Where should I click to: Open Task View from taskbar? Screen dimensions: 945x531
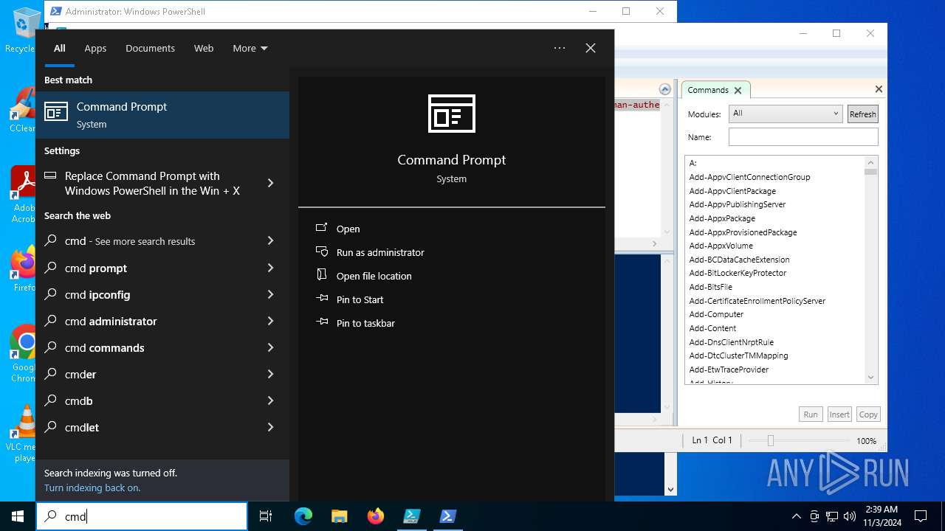266,516
